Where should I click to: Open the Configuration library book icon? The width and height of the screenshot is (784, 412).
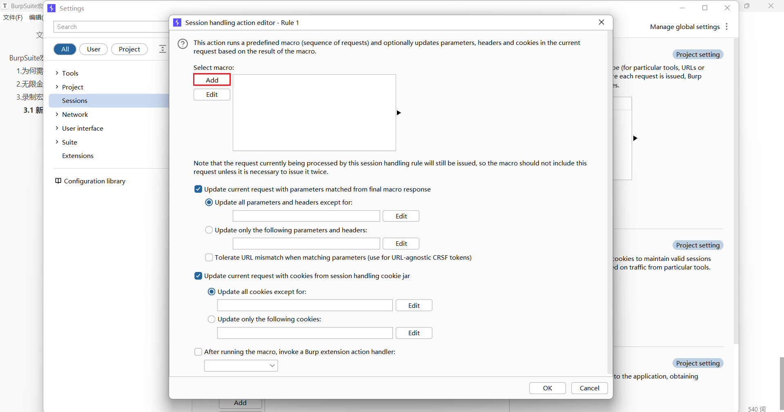58,181
